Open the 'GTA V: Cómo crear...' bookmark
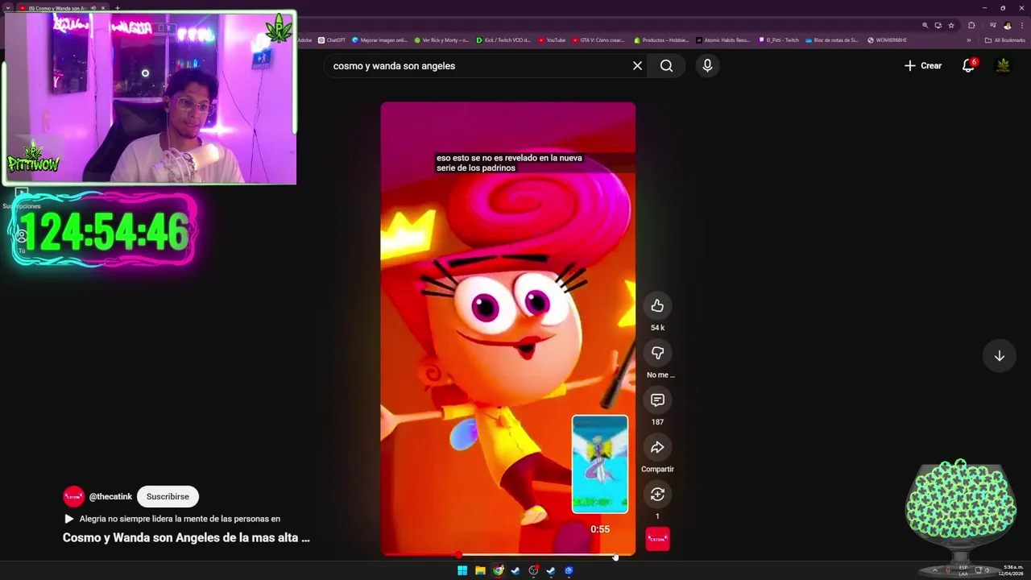 [598, 40]
